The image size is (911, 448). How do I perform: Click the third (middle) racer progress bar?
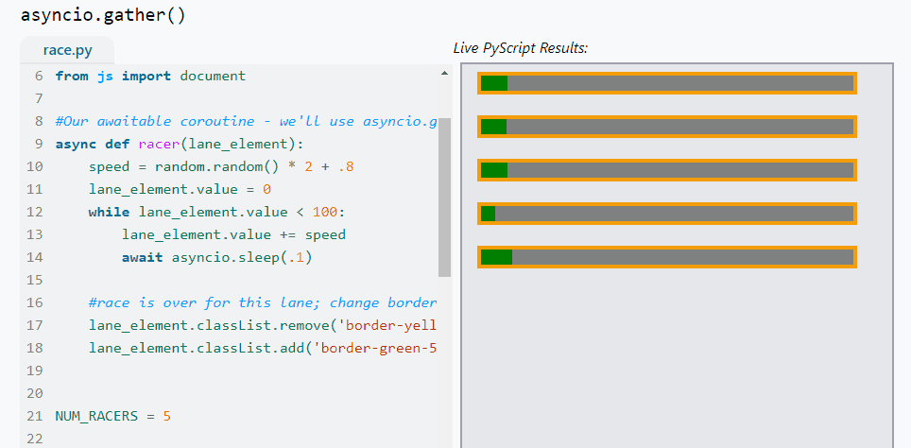tap(667, 170)
